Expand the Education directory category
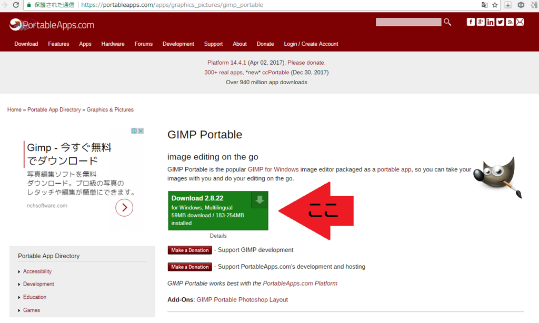The height and width of the screenshot is (323, 539). coord(35,297)
